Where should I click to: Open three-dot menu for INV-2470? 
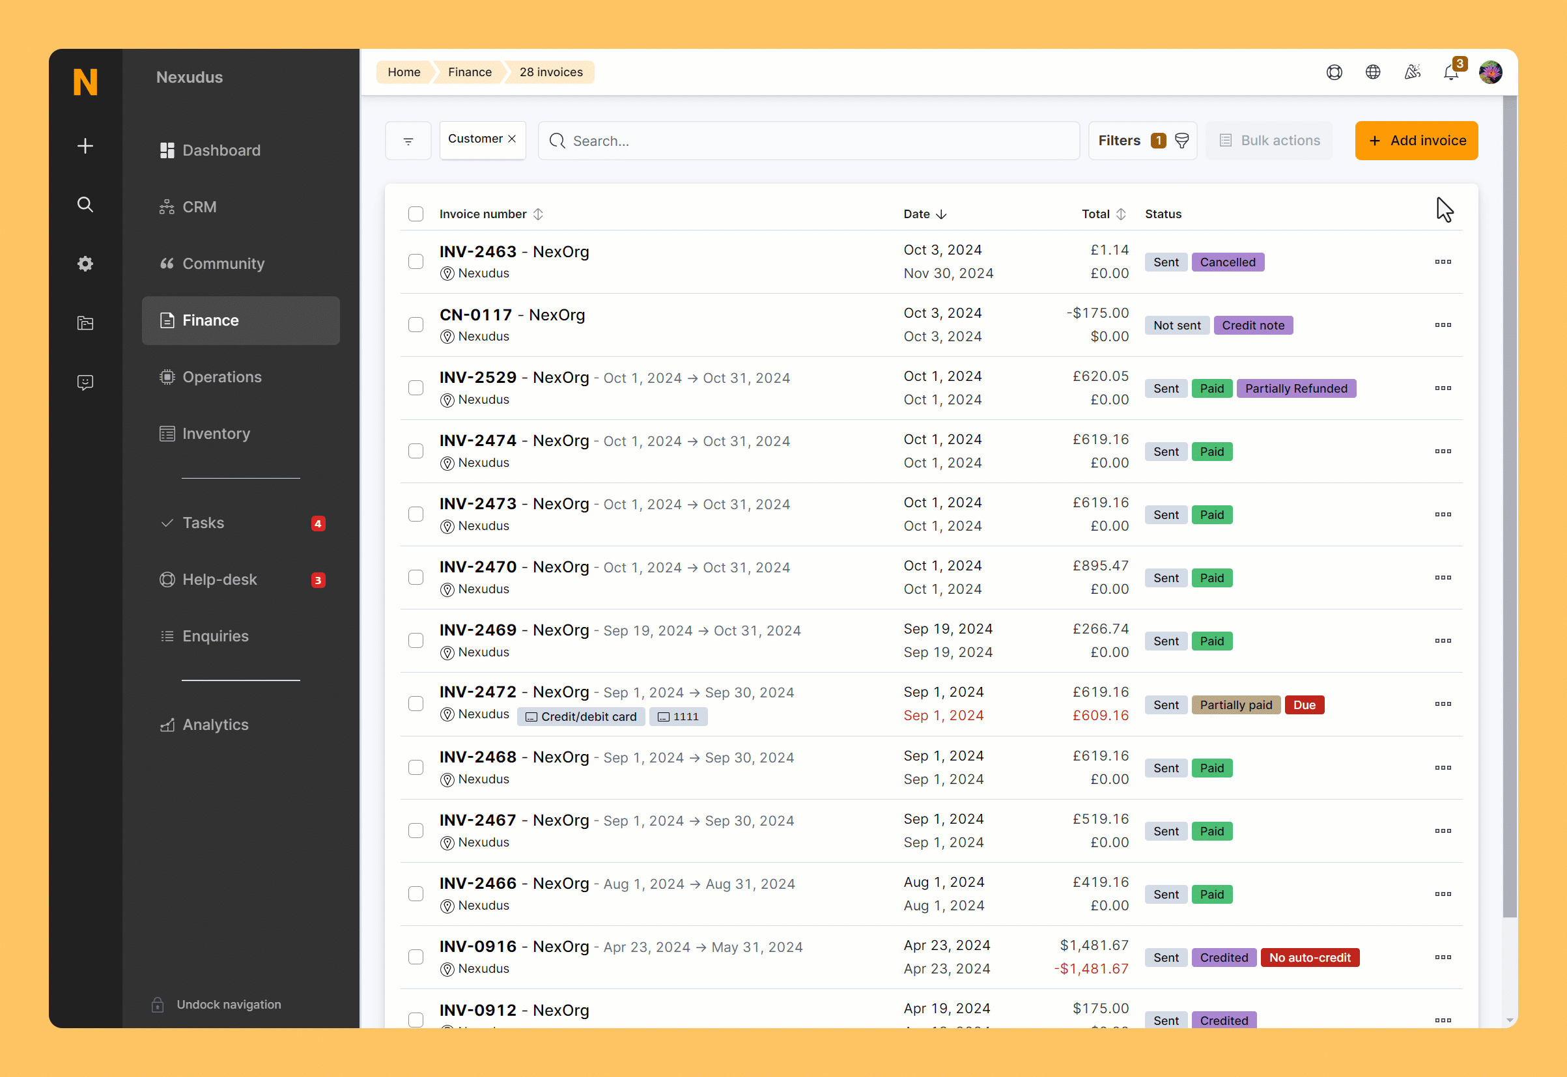[1443, 578]
